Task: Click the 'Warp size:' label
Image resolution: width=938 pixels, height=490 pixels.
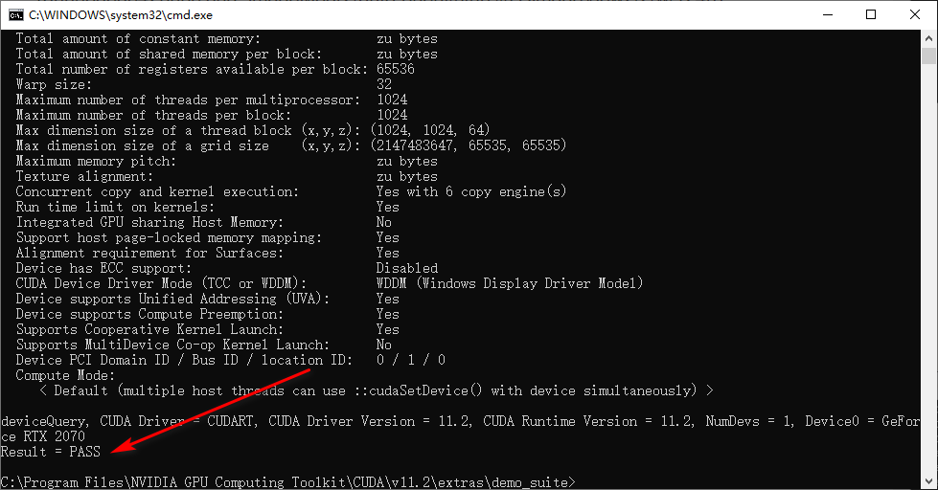Action: 53,84
